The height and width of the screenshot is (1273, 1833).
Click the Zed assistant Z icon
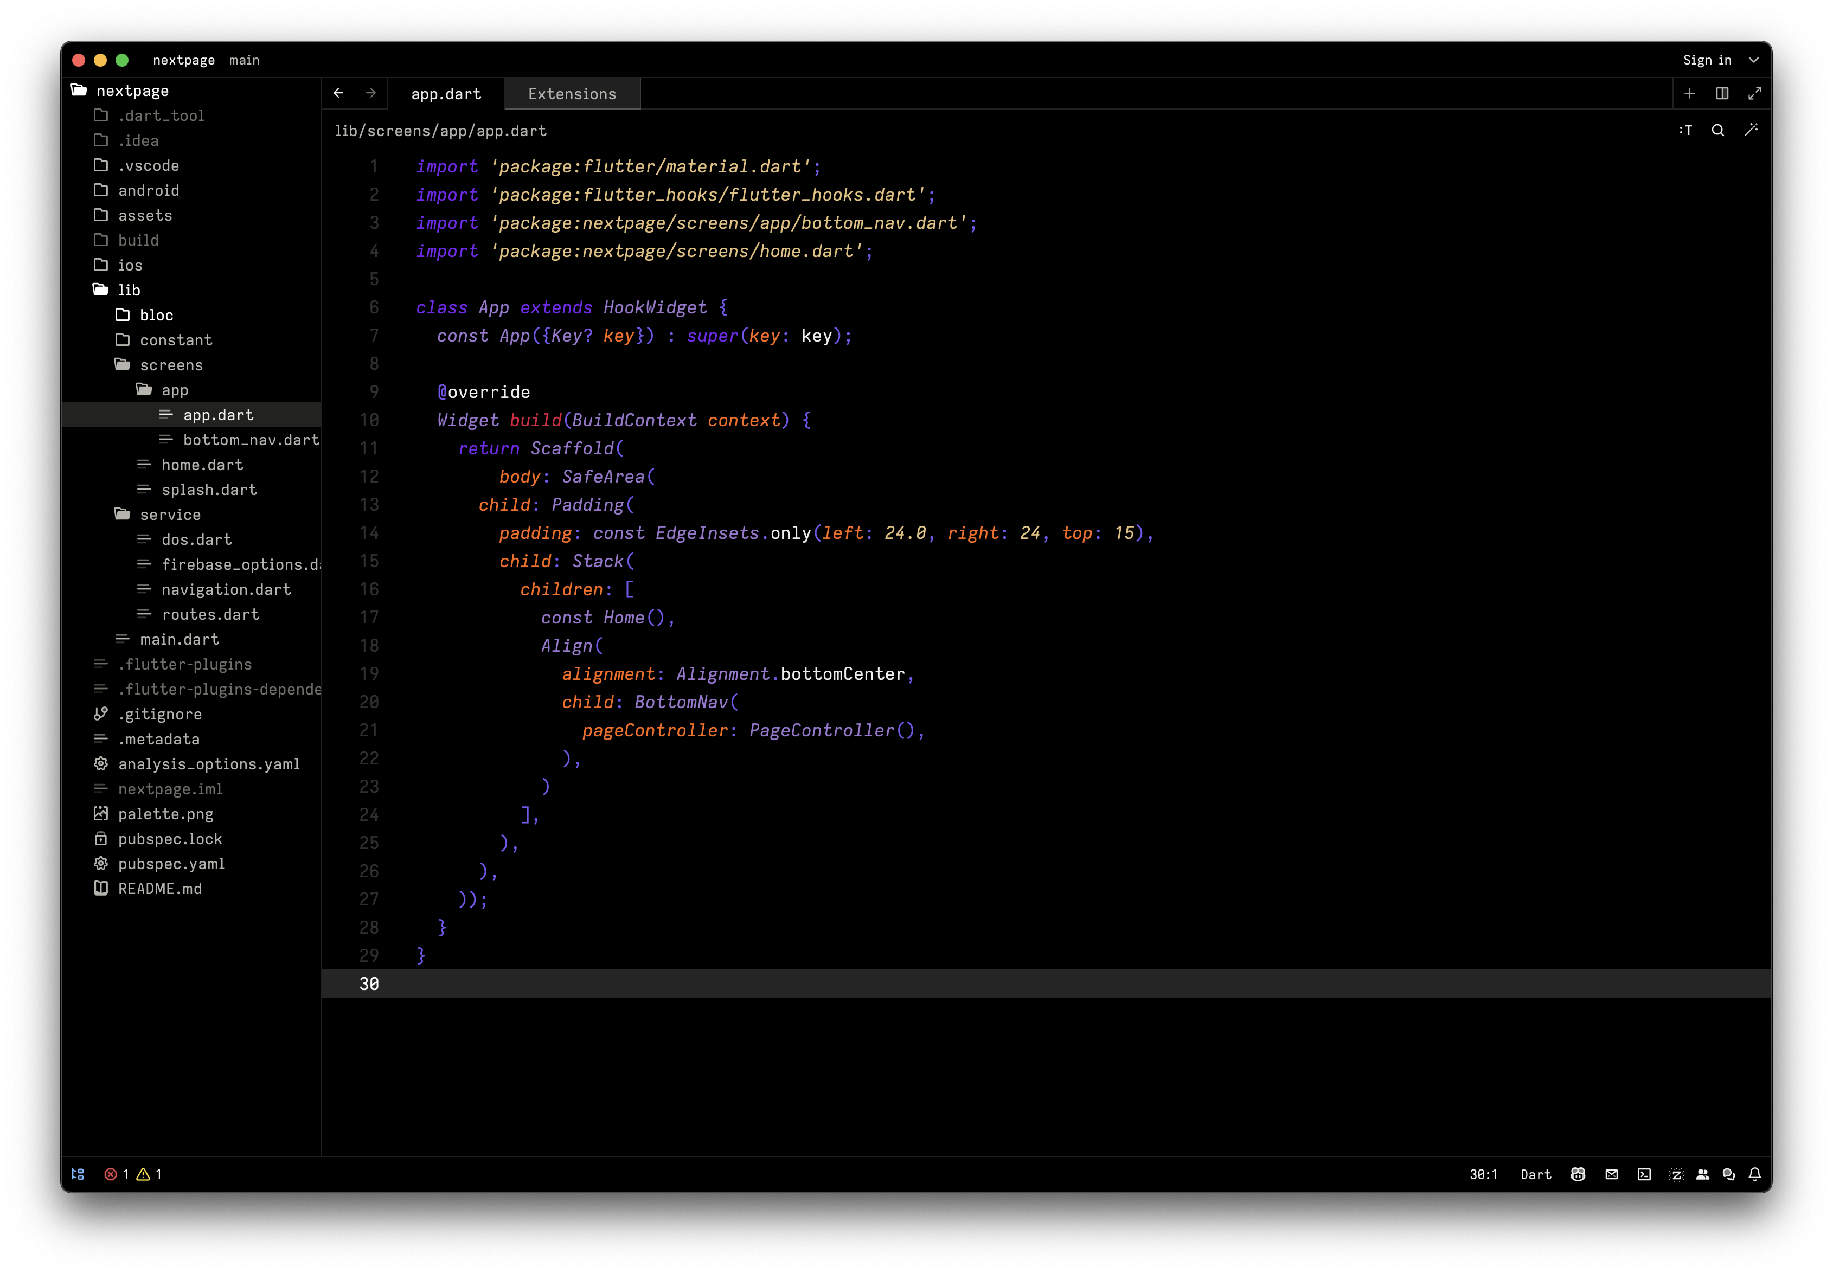[1676, 1174]
